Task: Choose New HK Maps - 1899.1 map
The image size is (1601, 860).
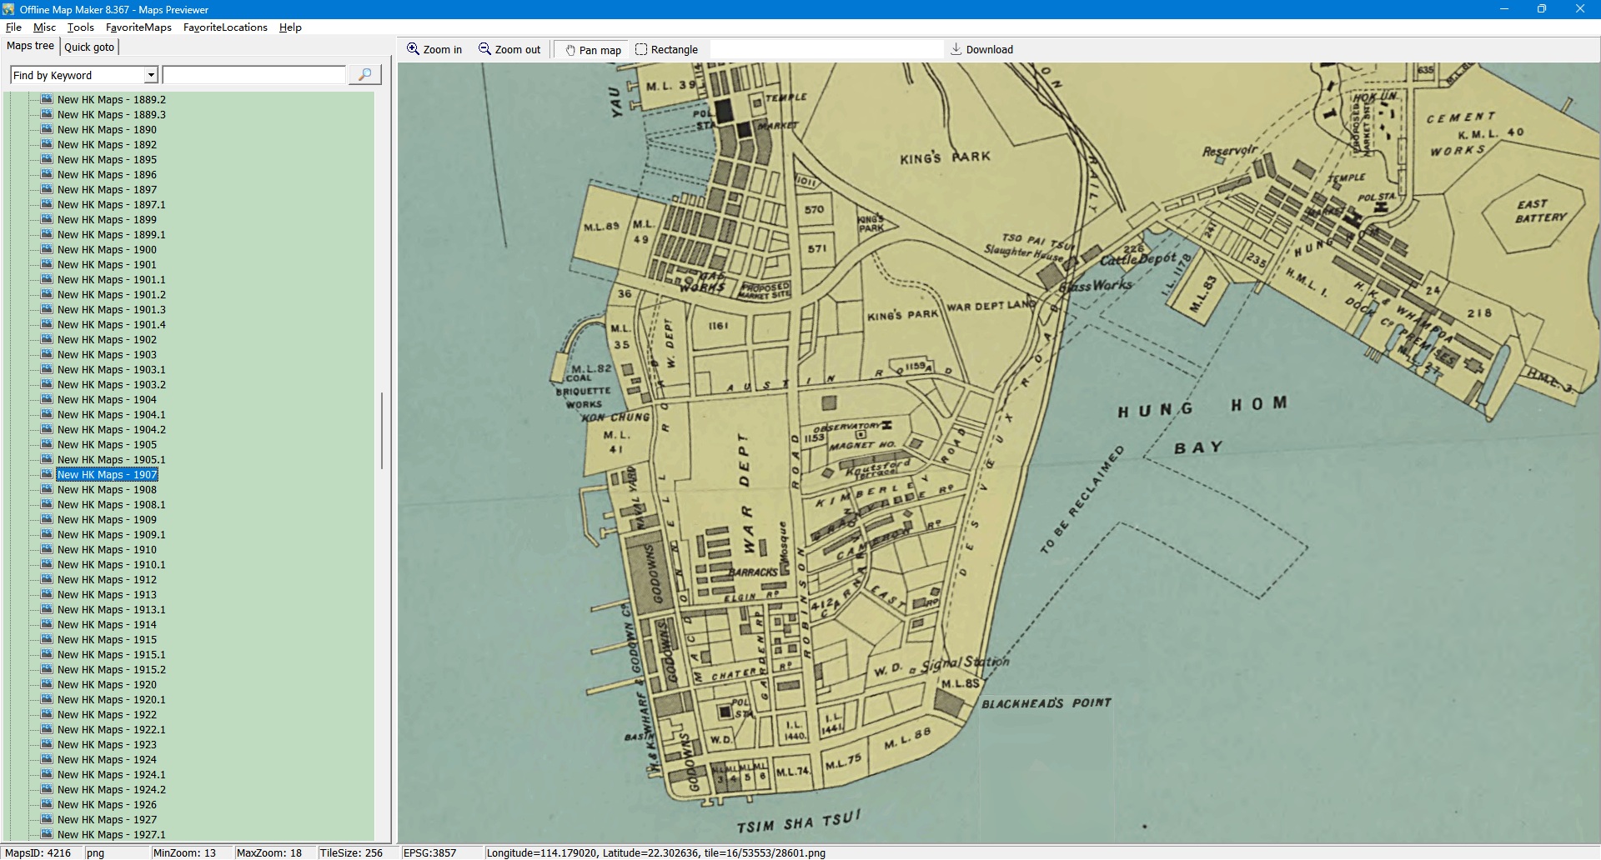Action: tap(111, 235)
